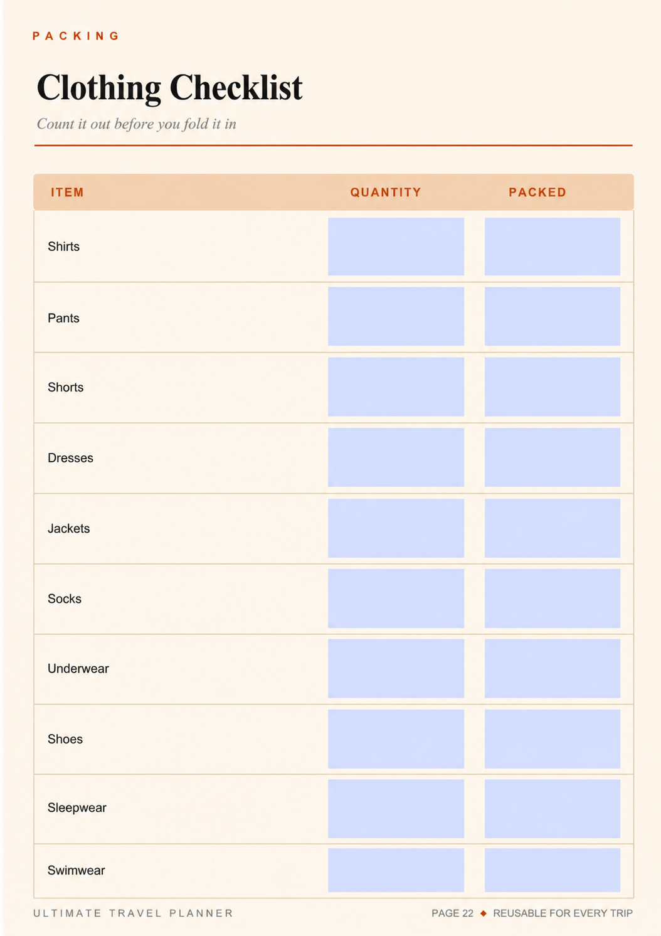Viewport: 661px width, 936px height.
Task: Select the Socks quantity field
Action: [396, 598]
